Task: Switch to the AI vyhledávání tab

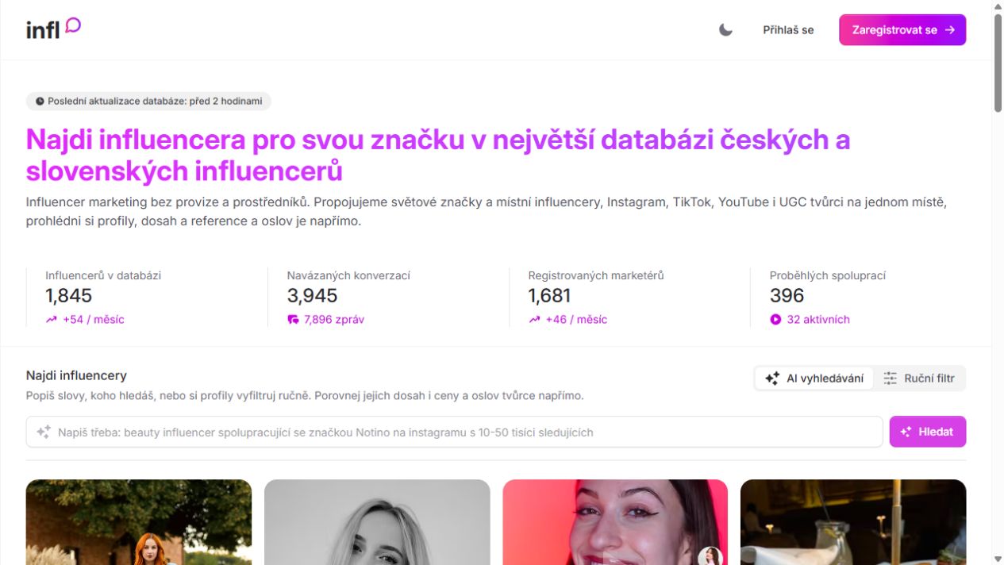Action: 814,379
